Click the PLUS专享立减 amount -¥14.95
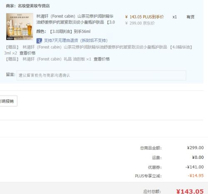 (x=196, y=176)
